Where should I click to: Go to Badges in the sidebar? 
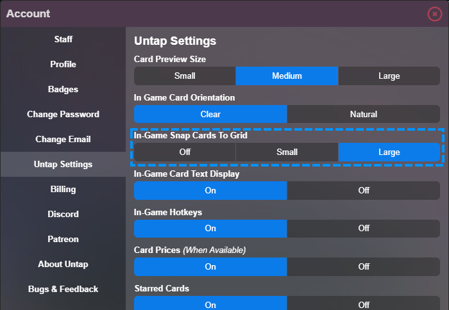coord(63,89)
